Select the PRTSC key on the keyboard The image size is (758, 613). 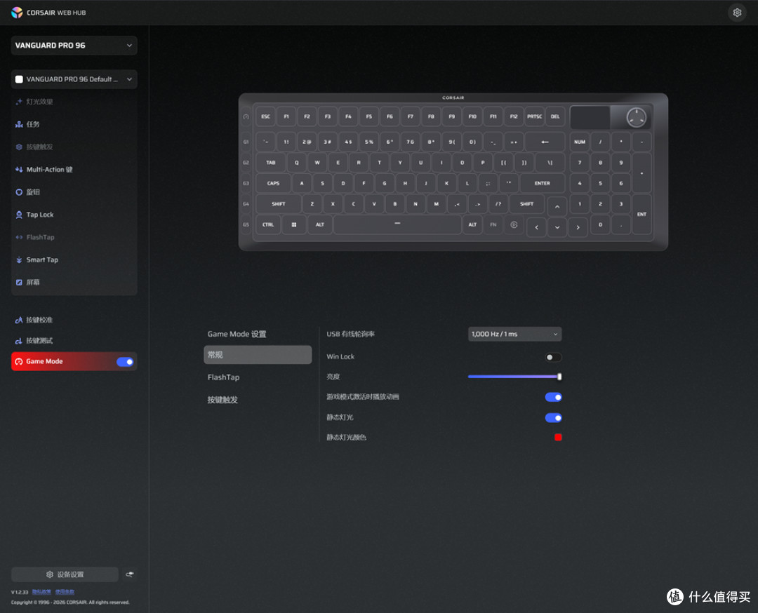tap(534, 117)
